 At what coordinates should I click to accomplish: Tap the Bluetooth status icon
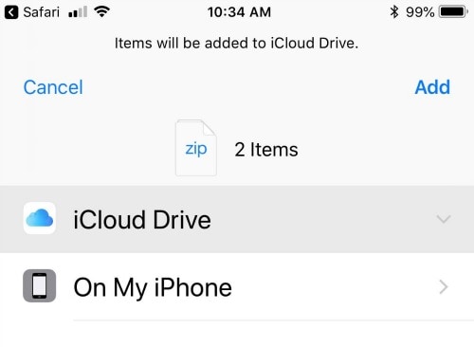[x=394, y=12]
